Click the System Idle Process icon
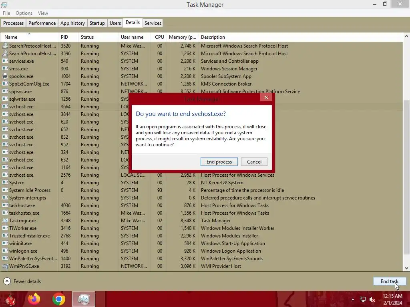The image size is (410, 307). pos(5,190)
